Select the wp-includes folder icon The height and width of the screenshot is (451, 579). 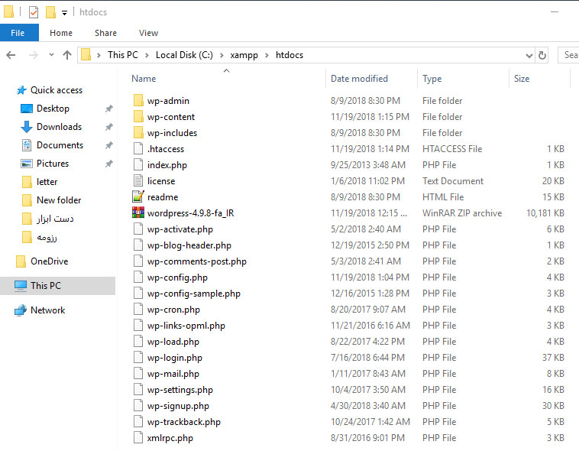point(138,133)
